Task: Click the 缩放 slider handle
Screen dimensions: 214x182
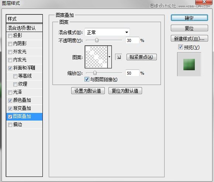Action: (x=95, y=73)
